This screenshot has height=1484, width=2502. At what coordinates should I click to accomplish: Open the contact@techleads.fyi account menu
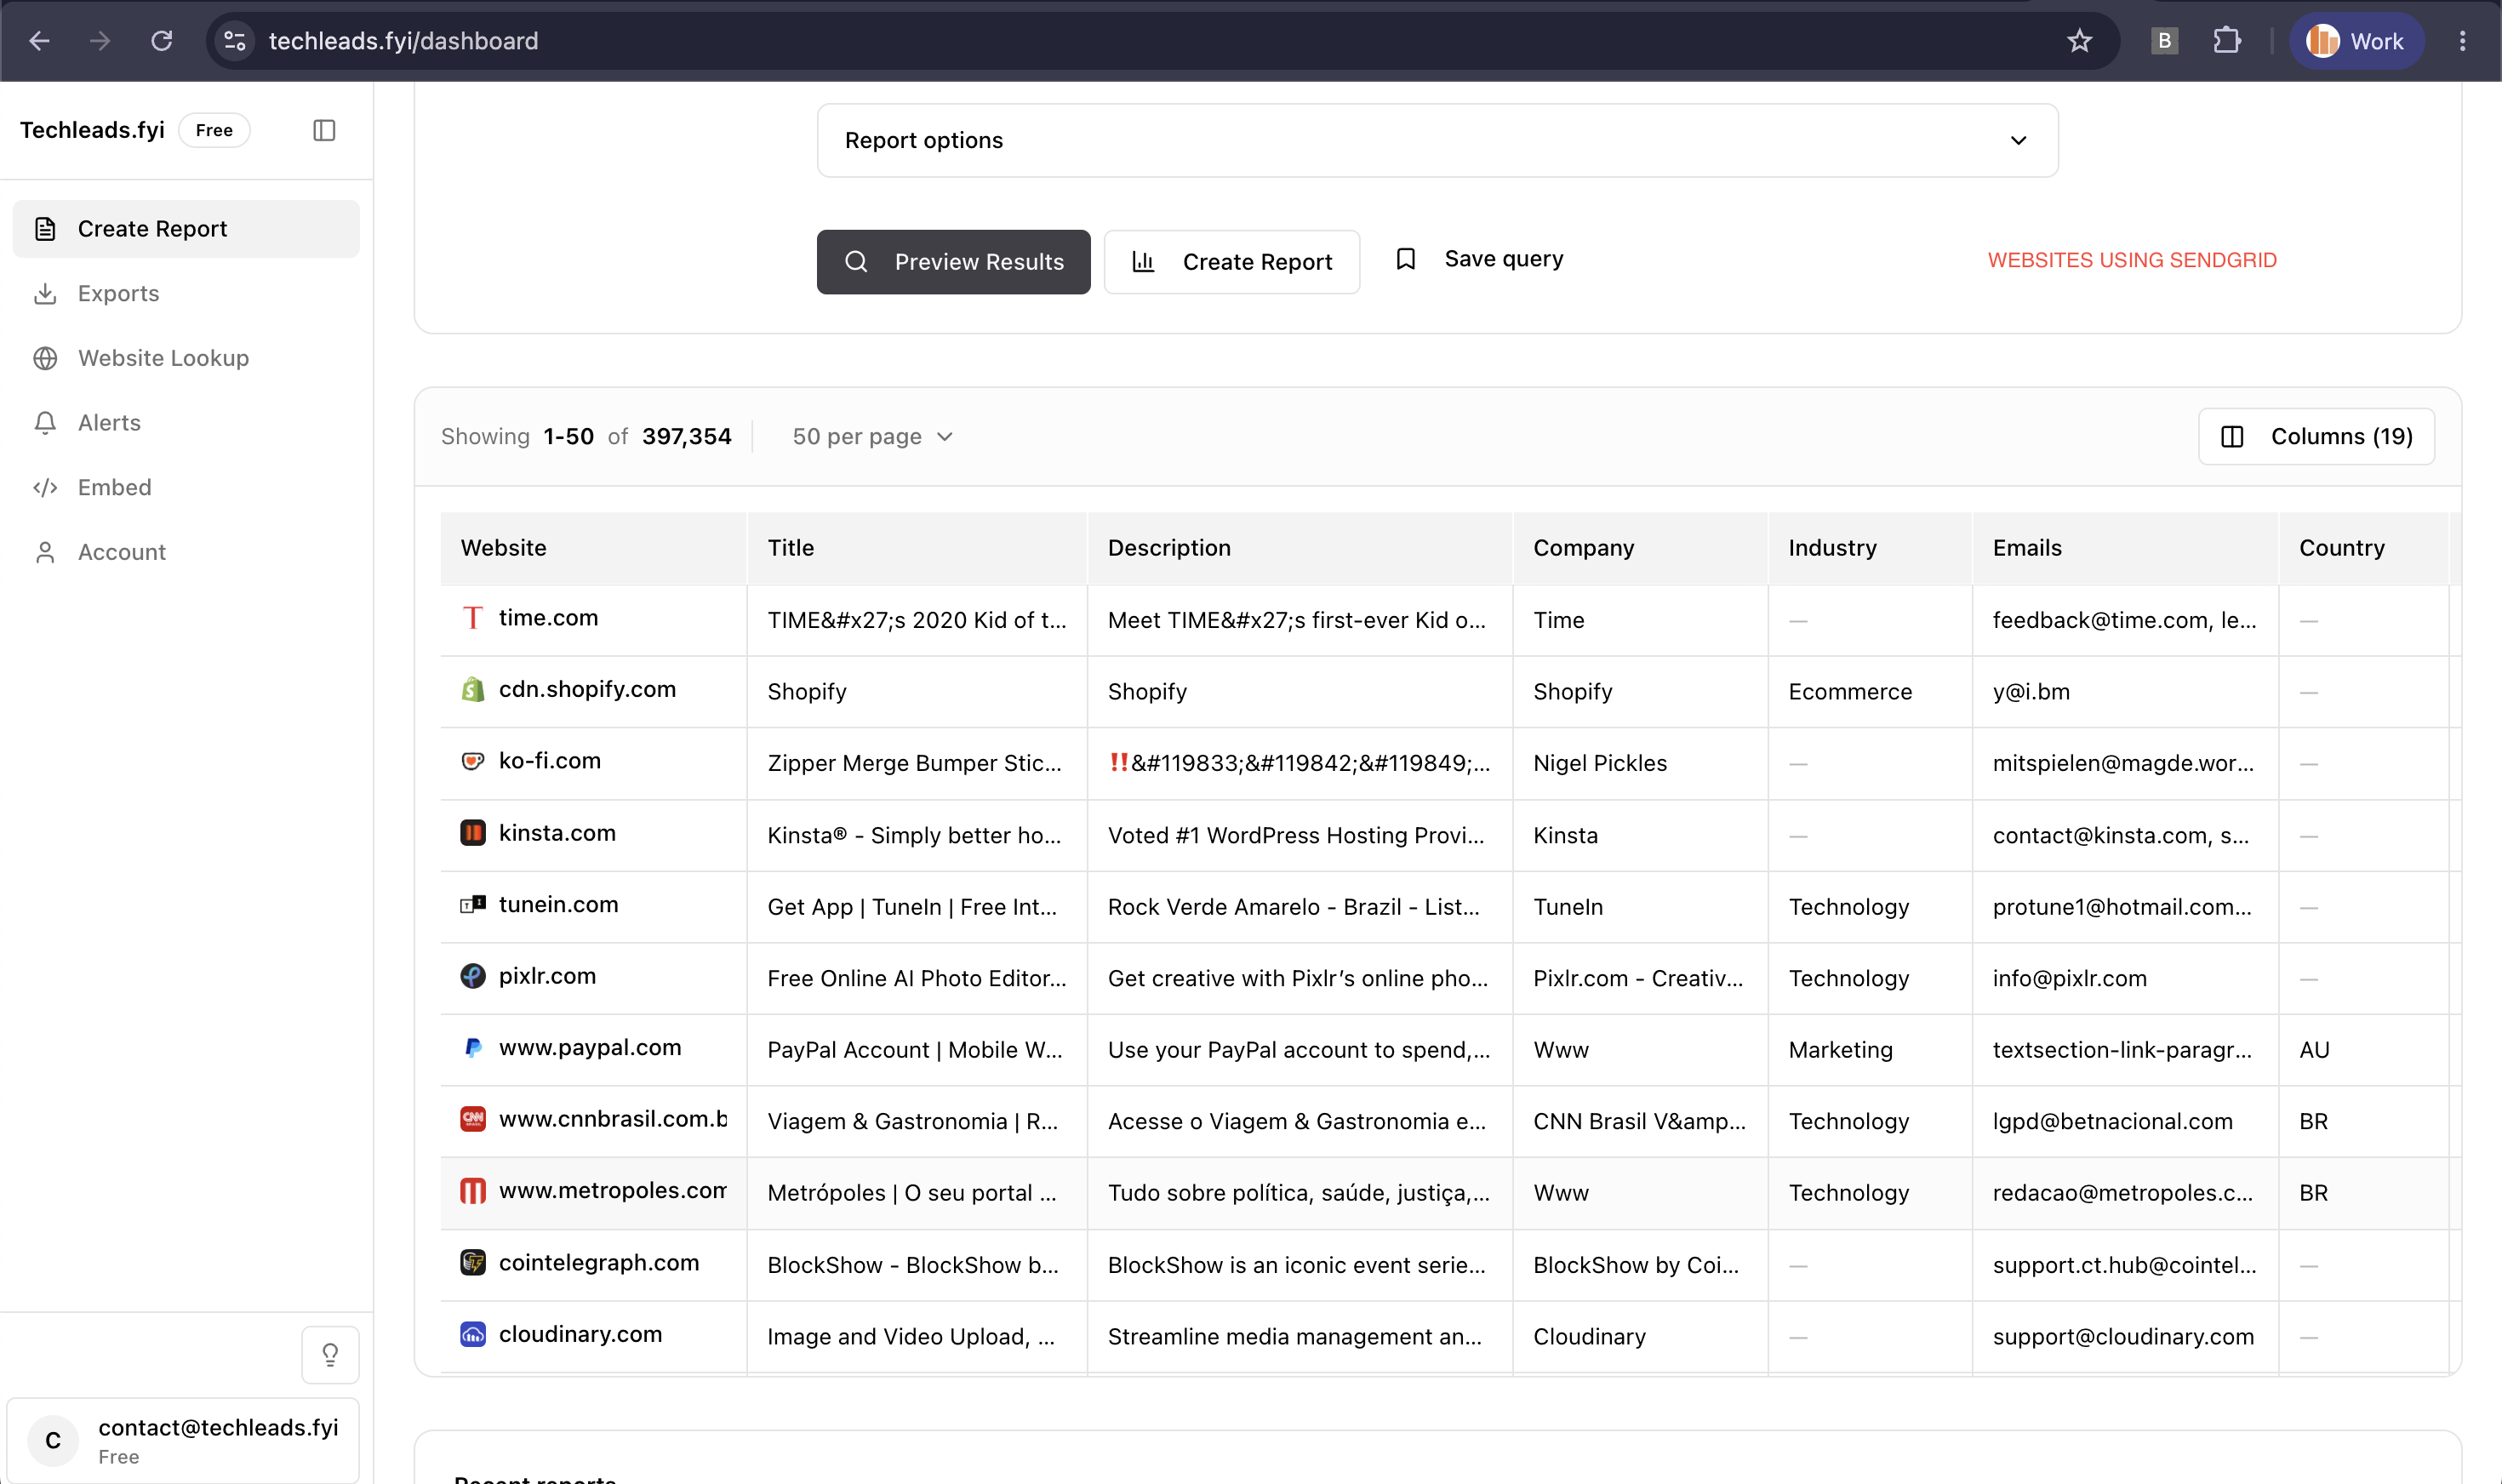coord(183,1440)
